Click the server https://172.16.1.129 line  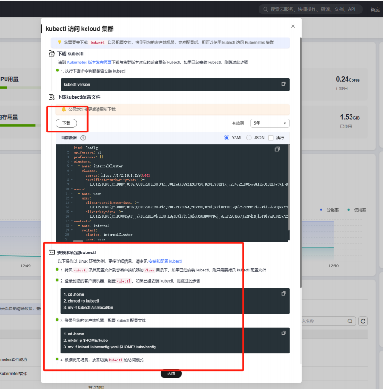pos(118,175)
